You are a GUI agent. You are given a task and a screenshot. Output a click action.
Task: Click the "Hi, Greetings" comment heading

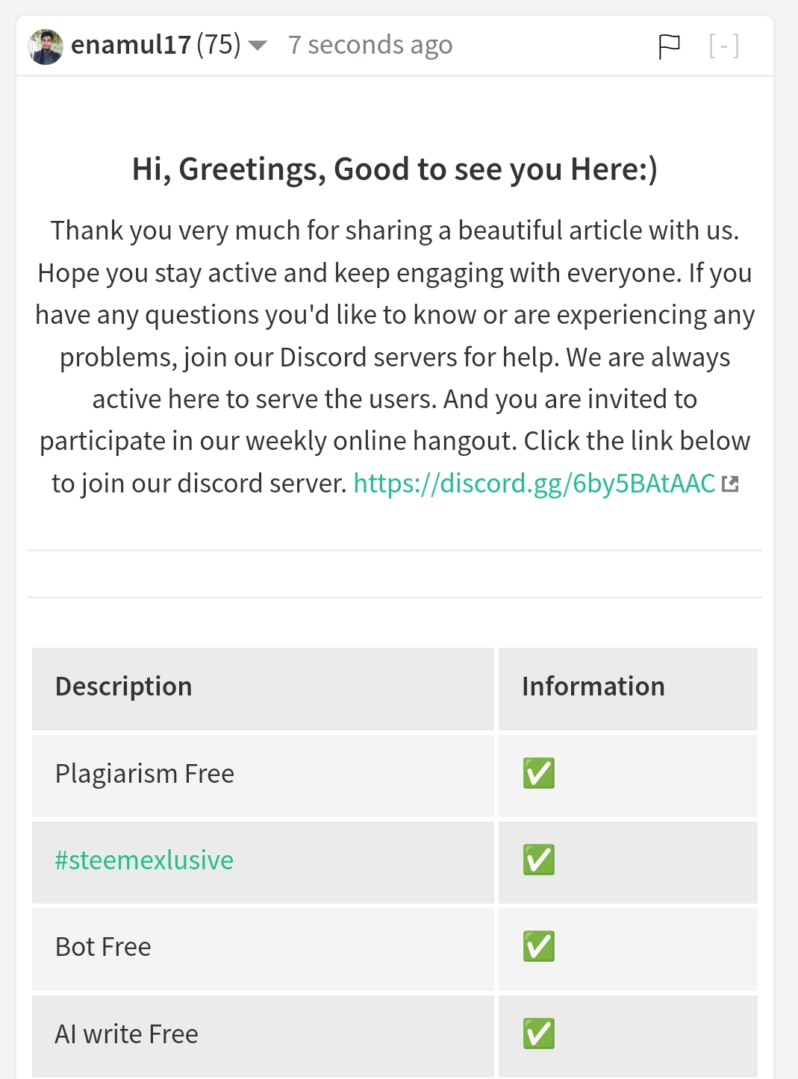[394, 169]
